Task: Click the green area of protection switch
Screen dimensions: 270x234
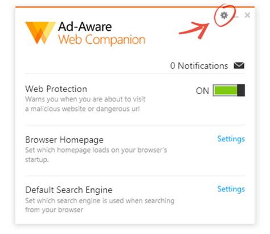Action: 226,91
